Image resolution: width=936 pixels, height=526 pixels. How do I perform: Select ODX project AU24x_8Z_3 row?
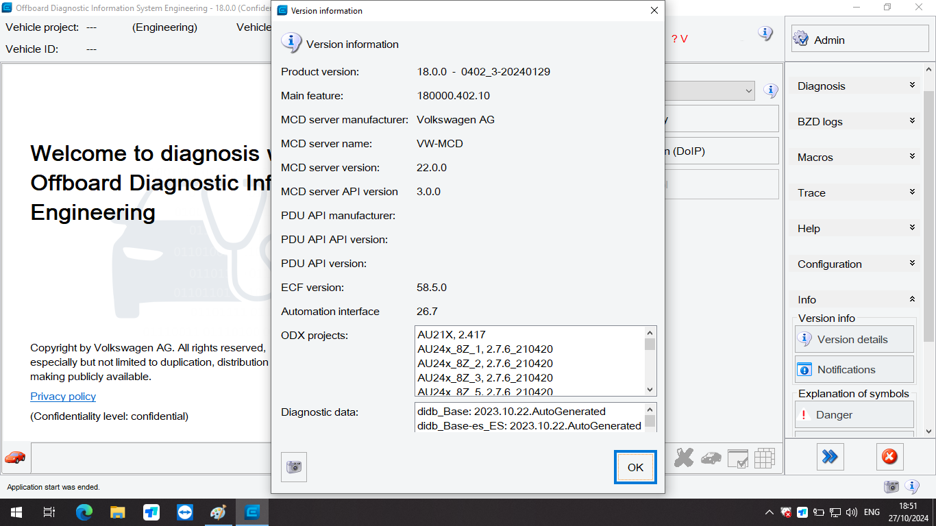(485, 378)
